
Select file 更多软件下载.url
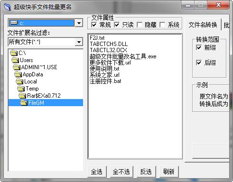[110, 63]
